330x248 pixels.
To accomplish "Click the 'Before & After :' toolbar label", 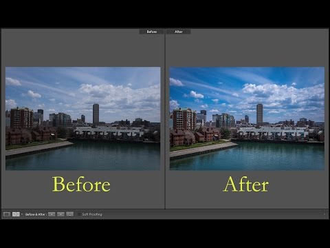I will click(36, 214).
